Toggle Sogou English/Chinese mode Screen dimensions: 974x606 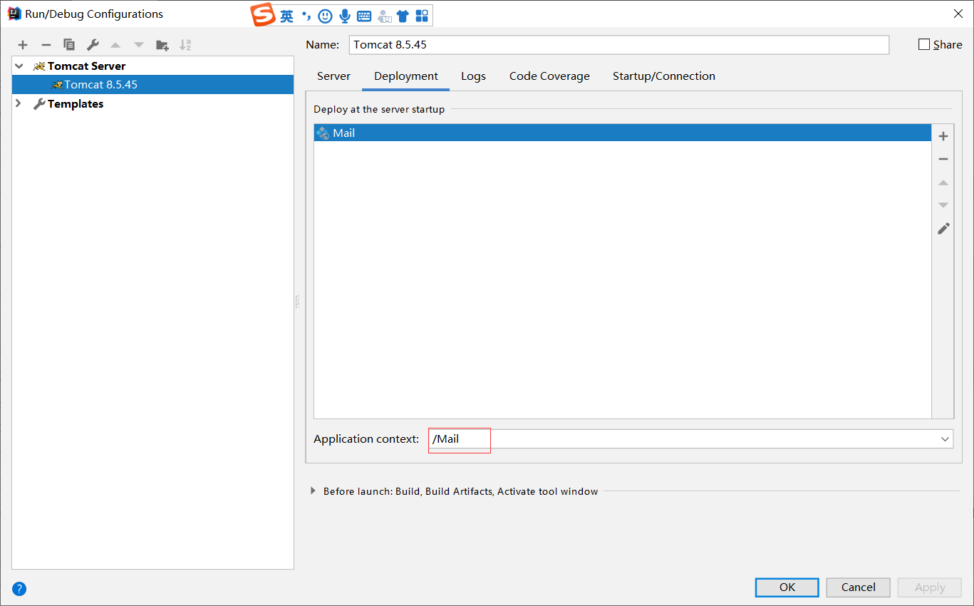pyautogui.click(x=286, y=16)
